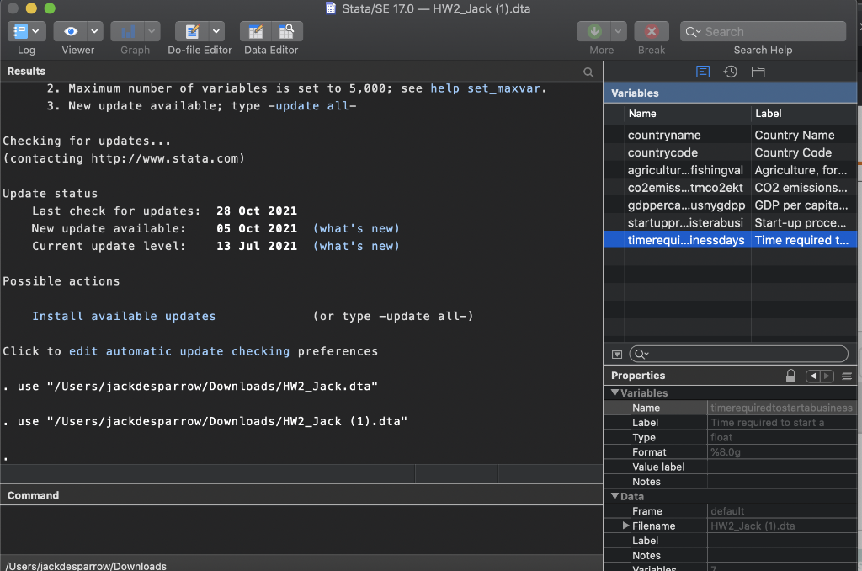Screen dimensions: 862x571
Task: Minimize the Stata window with yellow button
Action: (31, 8)
